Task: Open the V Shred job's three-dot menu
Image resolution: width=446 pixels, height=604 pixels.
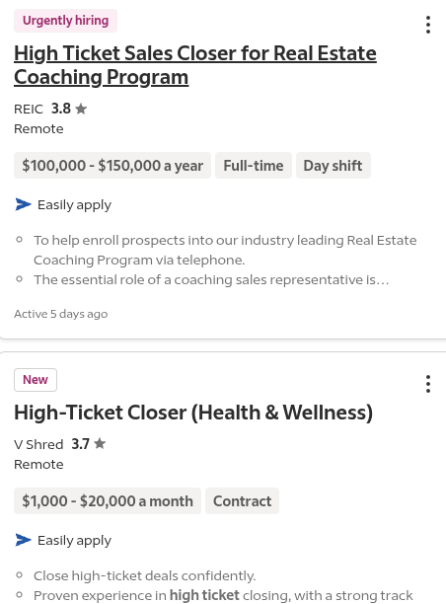Action: coord(428,384)
